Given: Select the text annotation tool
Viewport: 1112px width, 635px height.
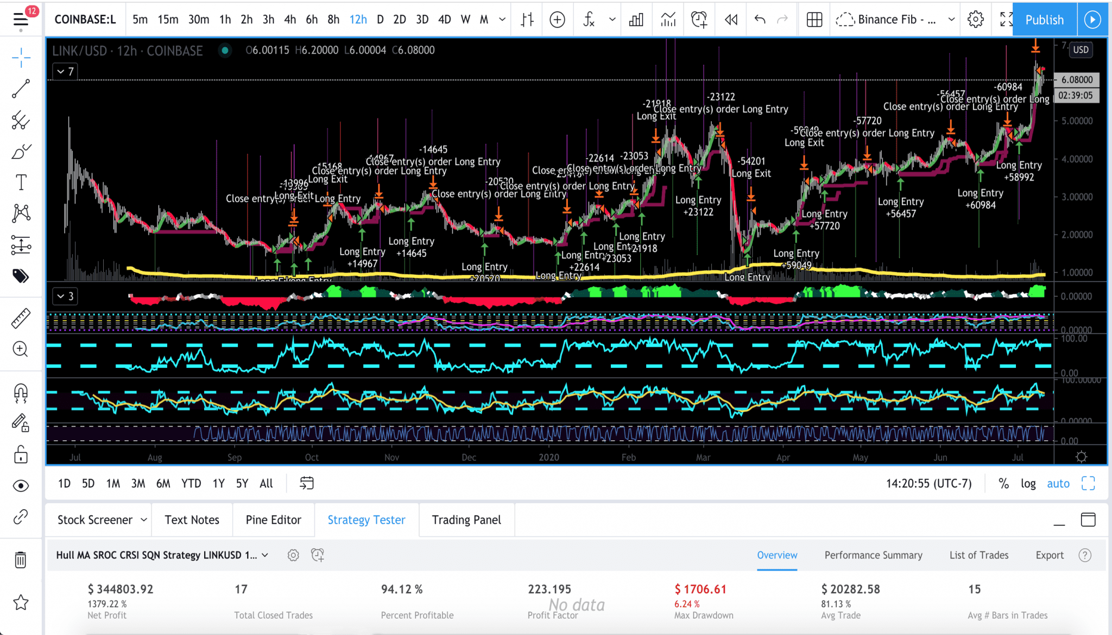Looking at the screenshot, I should (21, 182).
